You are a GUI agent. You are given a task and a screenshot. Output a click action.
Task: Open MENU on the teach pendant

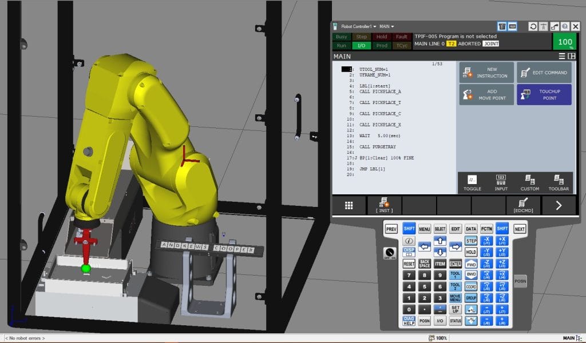(424, 229)
